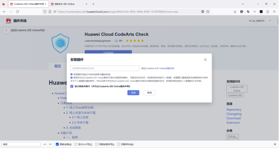The width and height of the screenshot is (279, 148).
Task: Click the CodeArts IDE supported tag
Action: click(235, 95)
